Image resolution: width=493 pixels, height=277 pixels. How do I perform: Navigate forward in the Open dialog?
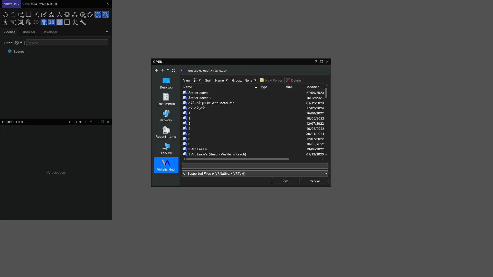162,70
